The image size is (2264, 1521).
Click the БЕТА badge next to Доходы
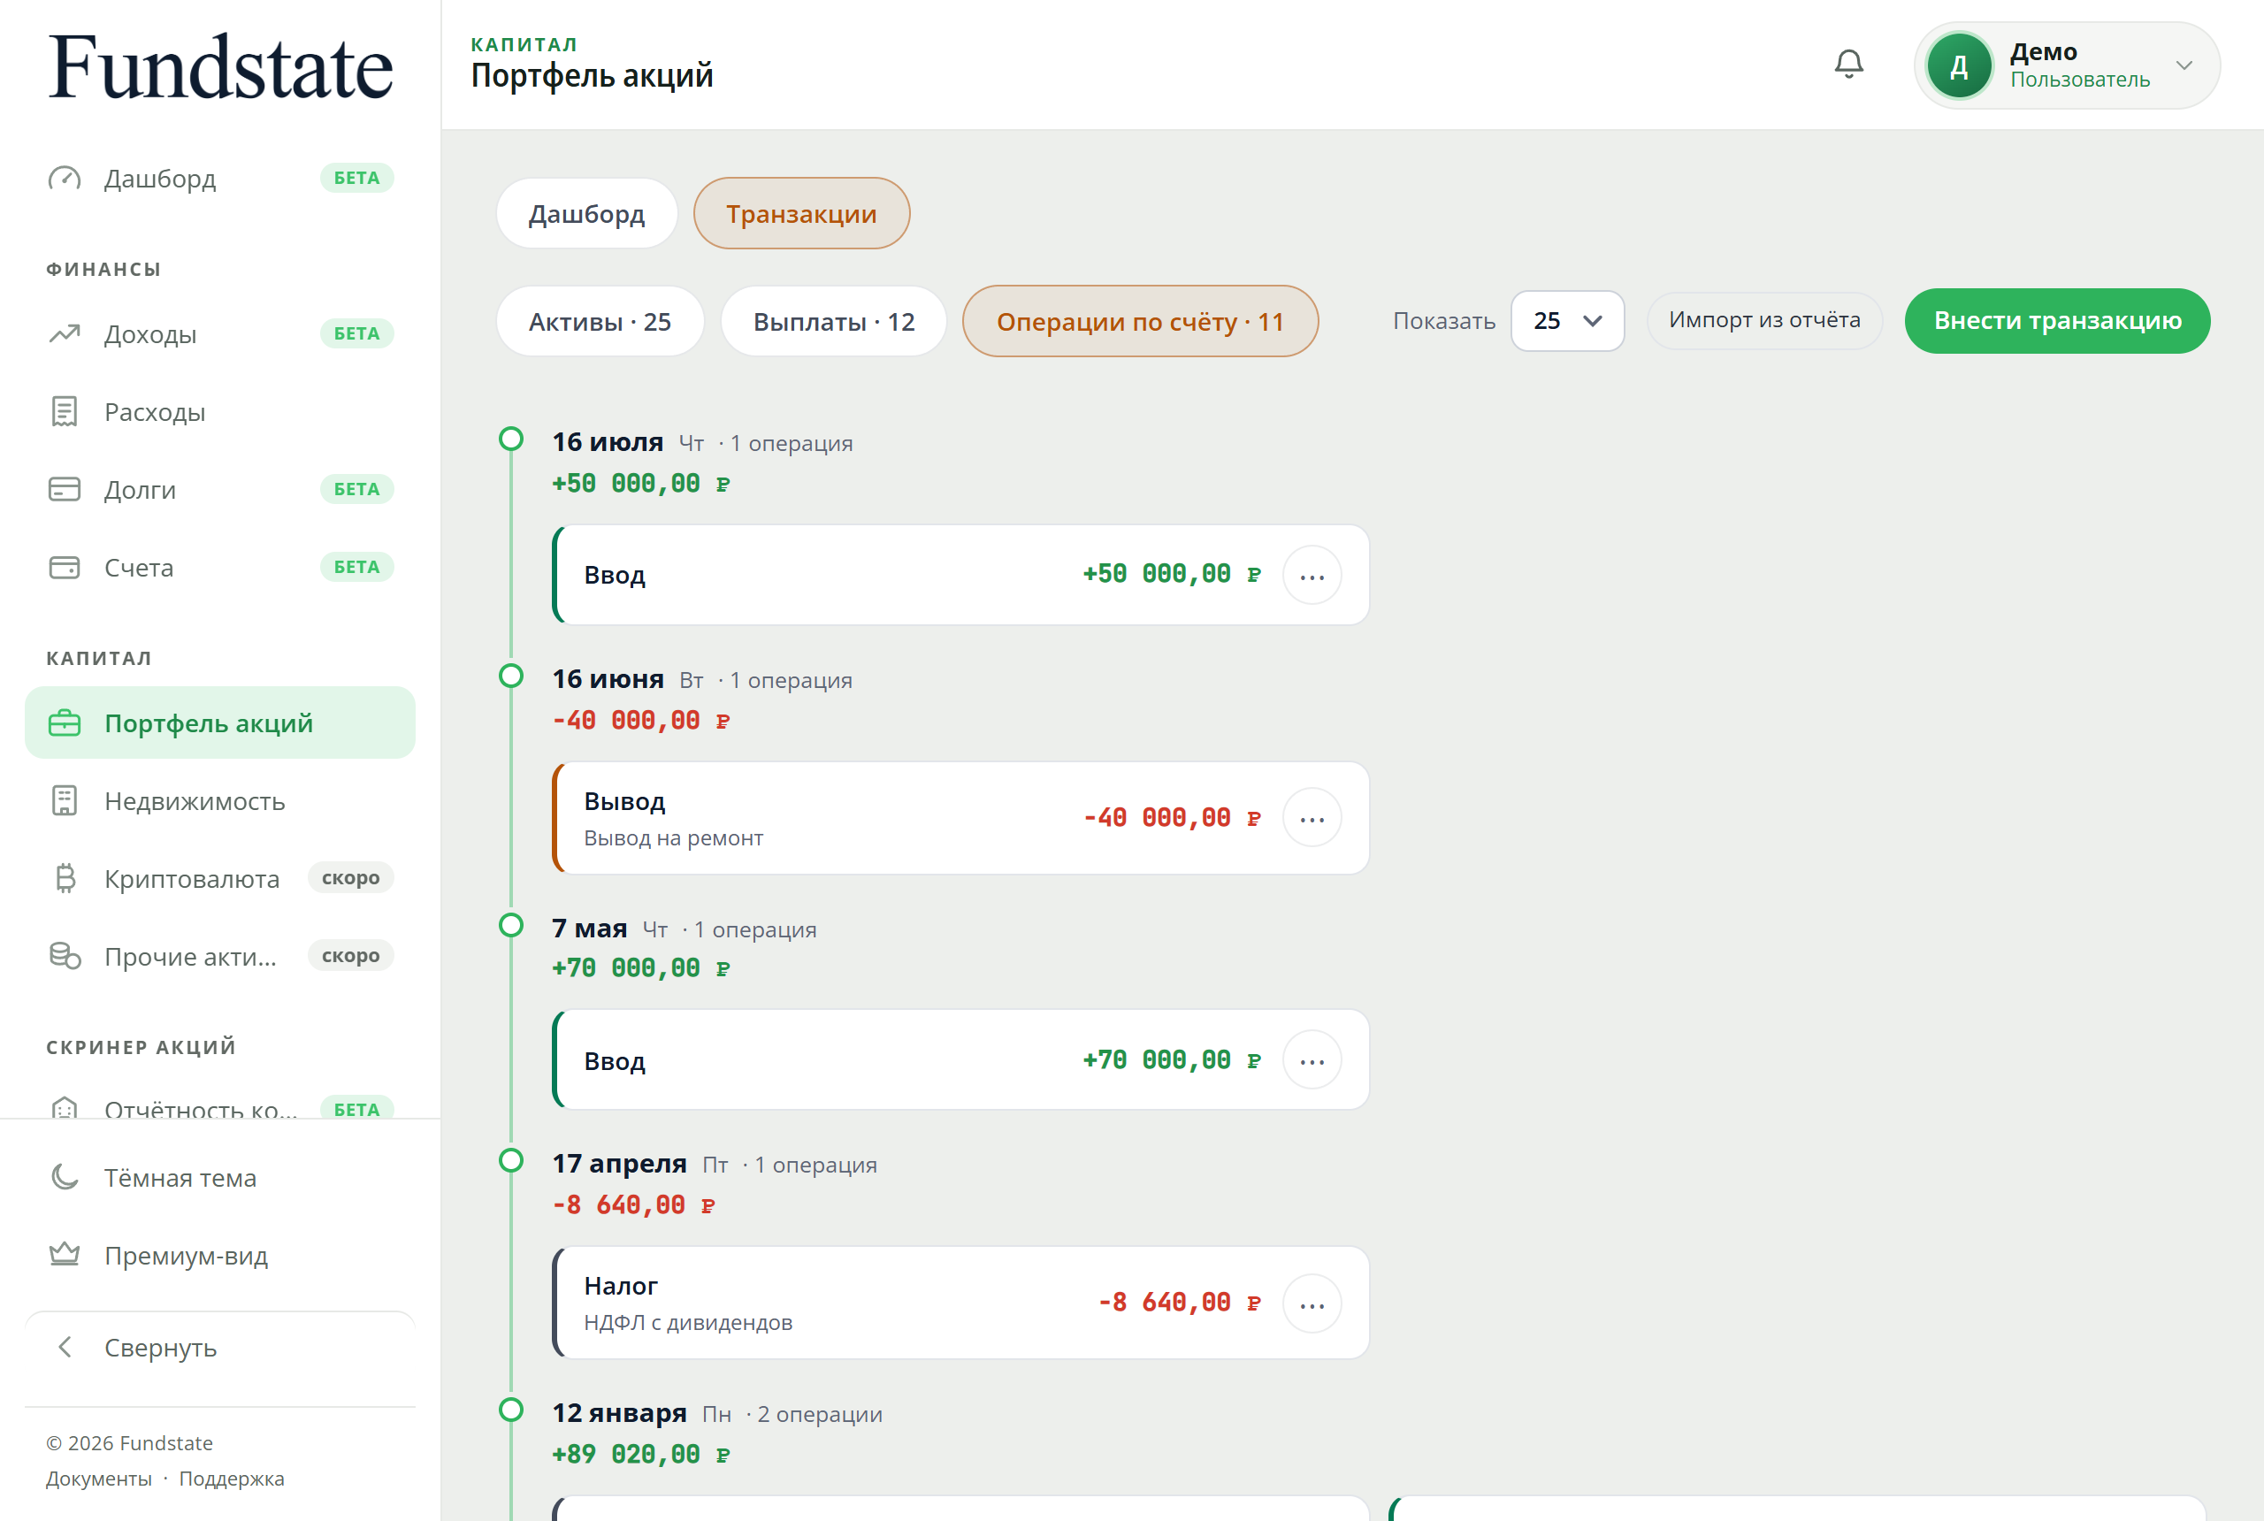tap(357, 333)
